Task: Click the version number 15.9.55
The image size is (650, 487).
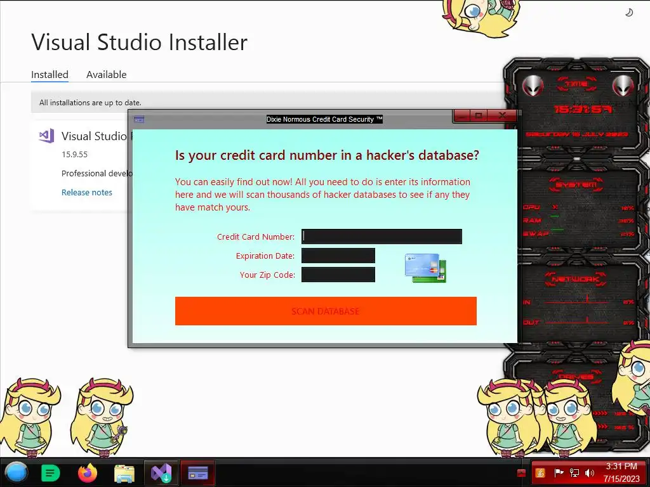Action: [x=75, y=155]
